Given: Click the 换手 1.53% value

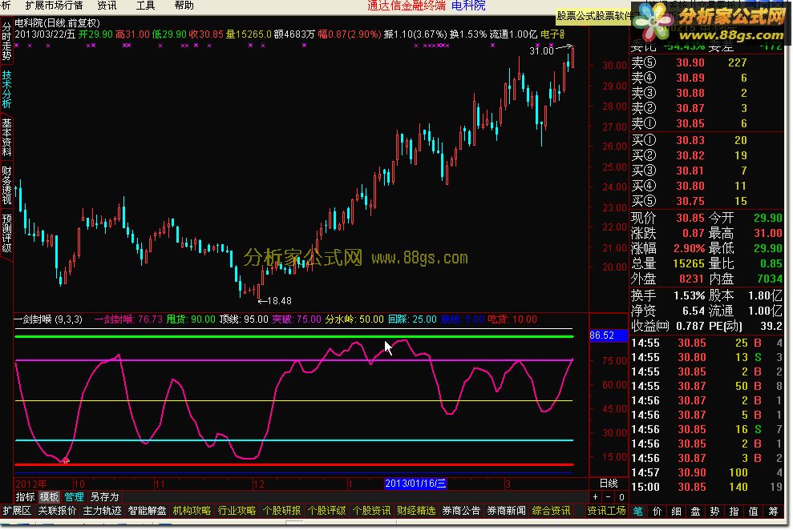Looking at the screenshot, I should tap(690, 295).
